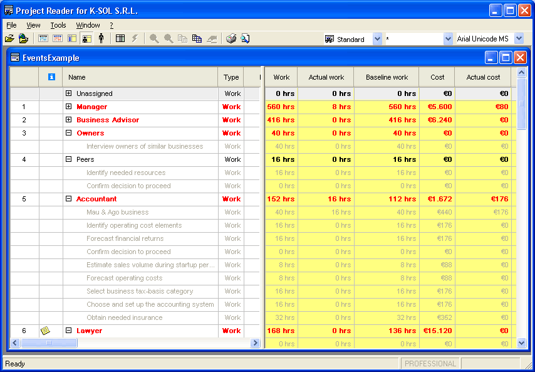
Task: Collapse the Peers resource row
Action: 68,159
